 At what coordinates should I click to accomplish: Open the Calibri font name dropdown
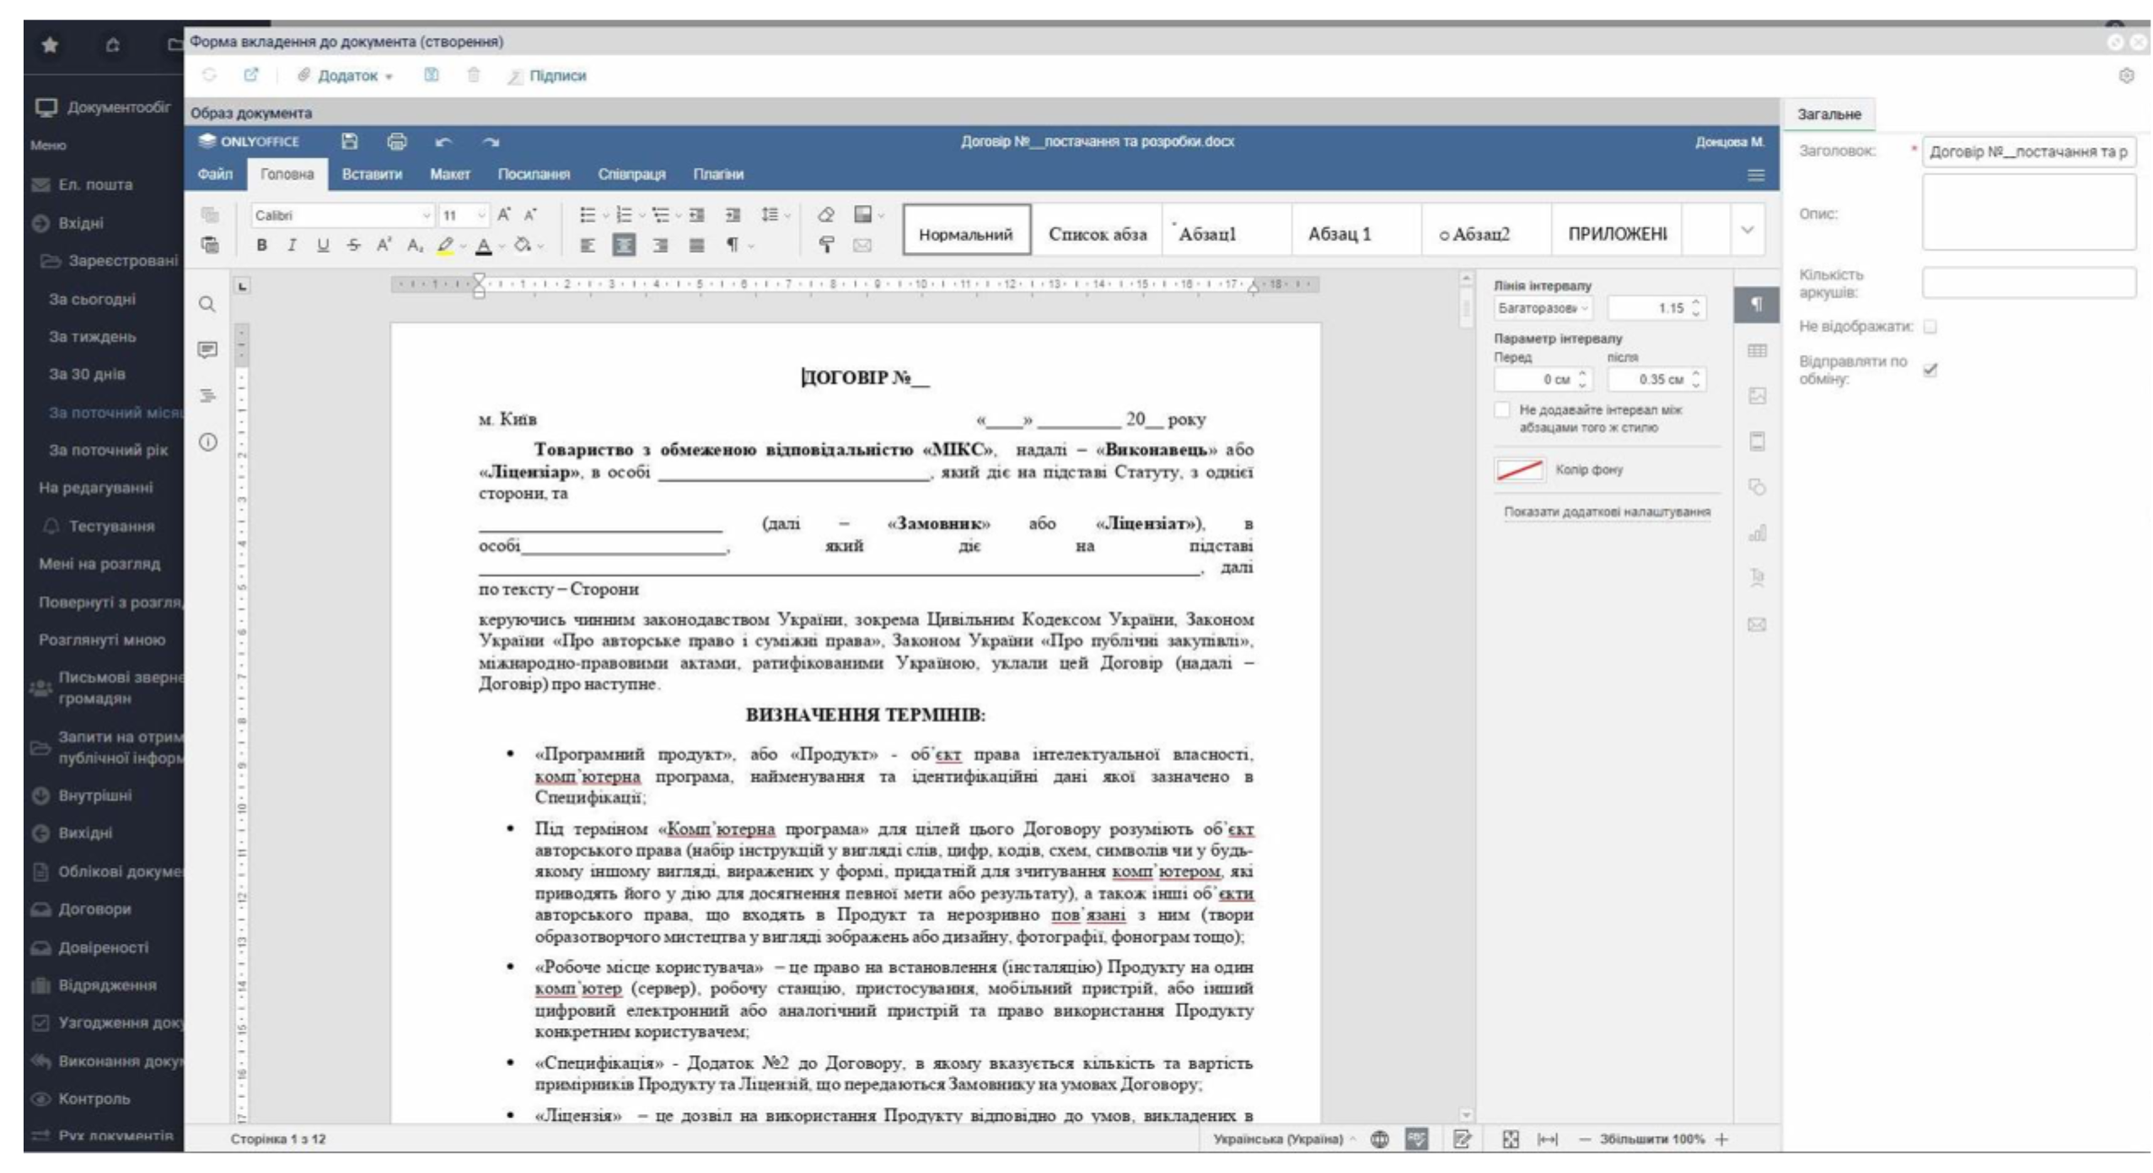pyautogui.click(x=426, y=216)
